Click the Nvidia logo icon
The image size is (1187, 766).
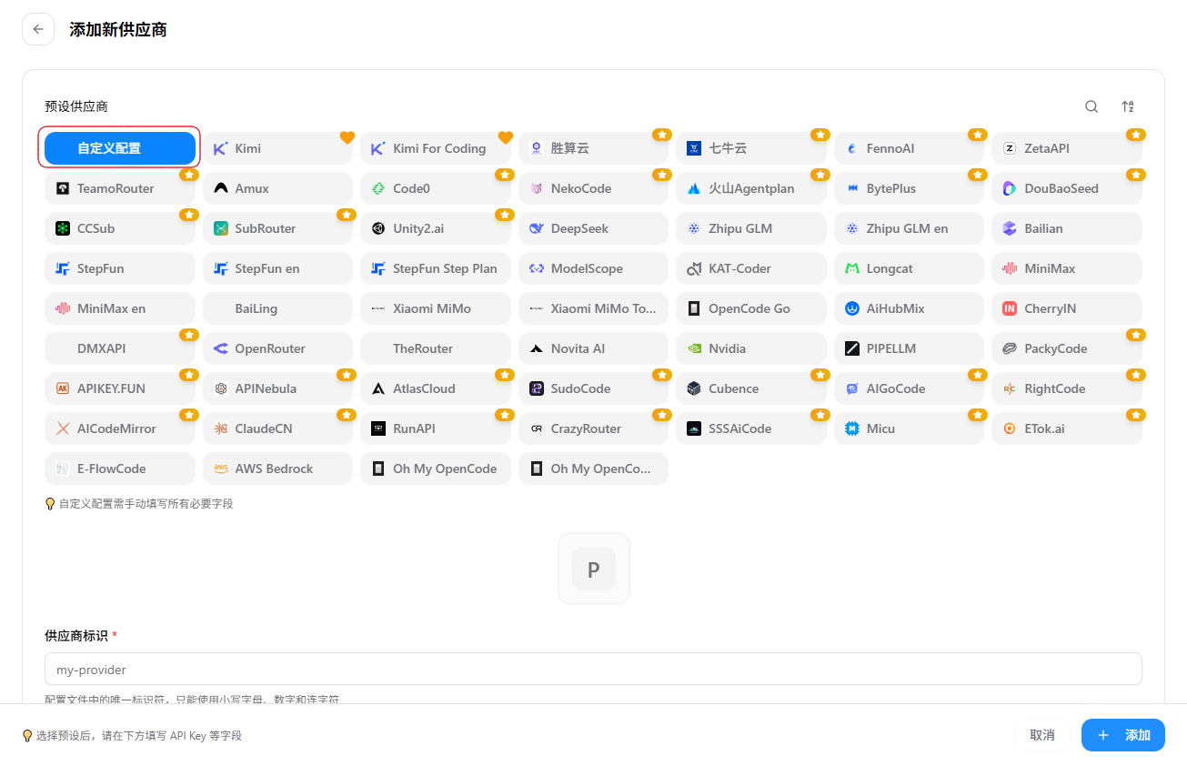[694, 348]
